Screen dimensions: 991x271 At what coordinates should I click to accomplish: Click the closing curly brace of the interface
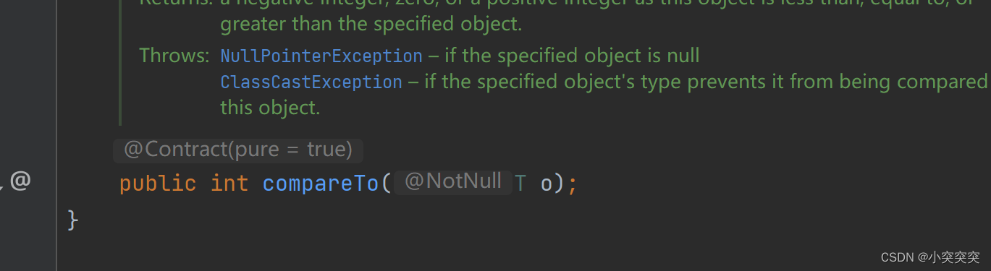pyautogui.click(x=72, y=220)
